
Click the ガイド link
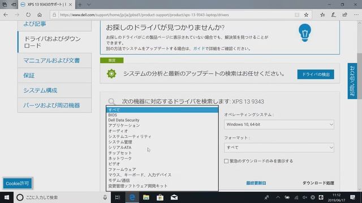pyautogui.click(x=199, y=48)
